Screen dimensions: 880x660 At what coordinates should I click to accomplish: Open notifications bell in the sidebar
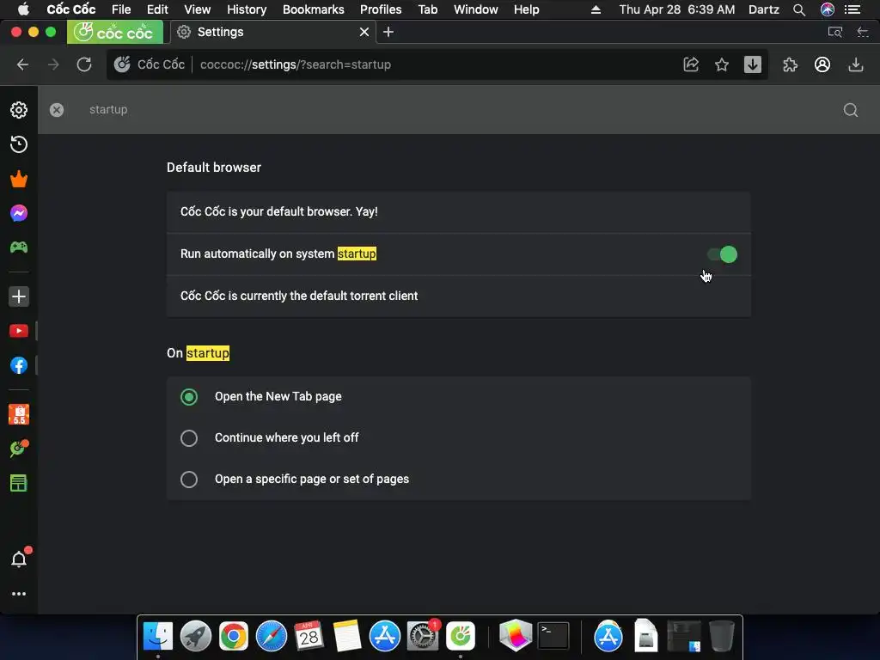point(20,559)
